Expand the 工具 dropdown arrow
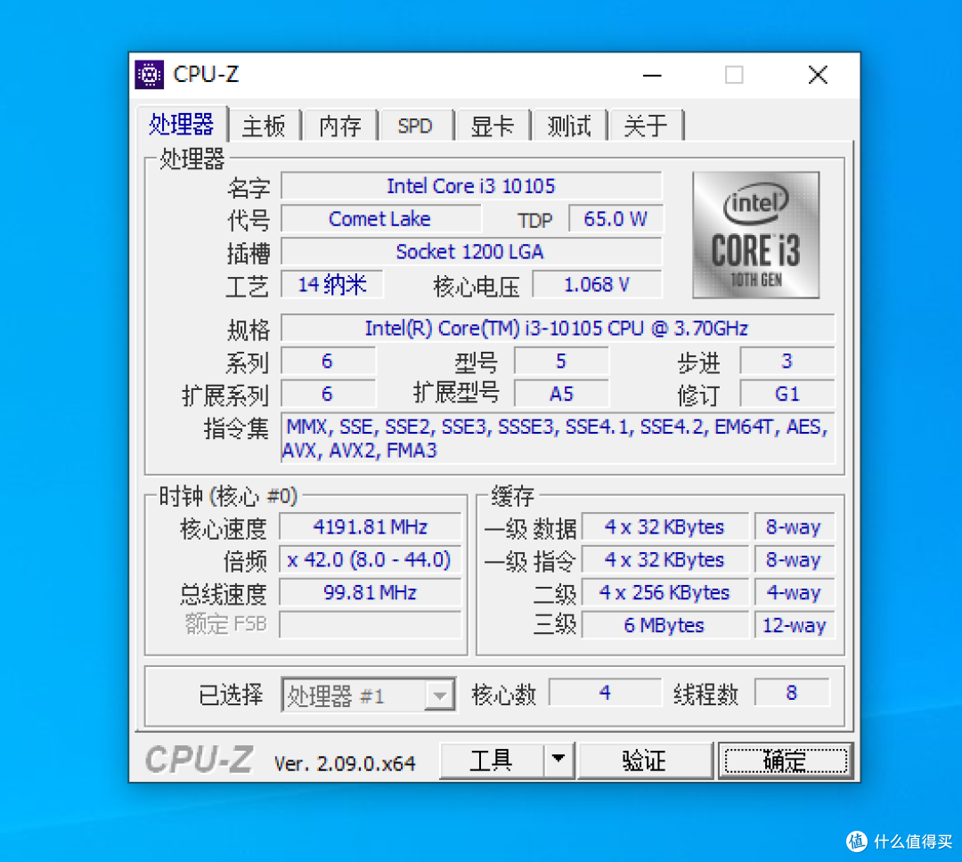Image resolution: width=962 pixels, height=862 pixels. [x=558, y=760]
